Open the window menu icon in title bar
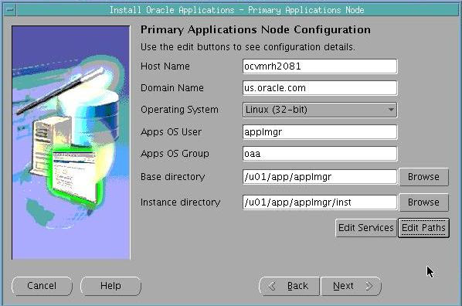The width and height of the screenshot is (462, 306). click(10, 10)
